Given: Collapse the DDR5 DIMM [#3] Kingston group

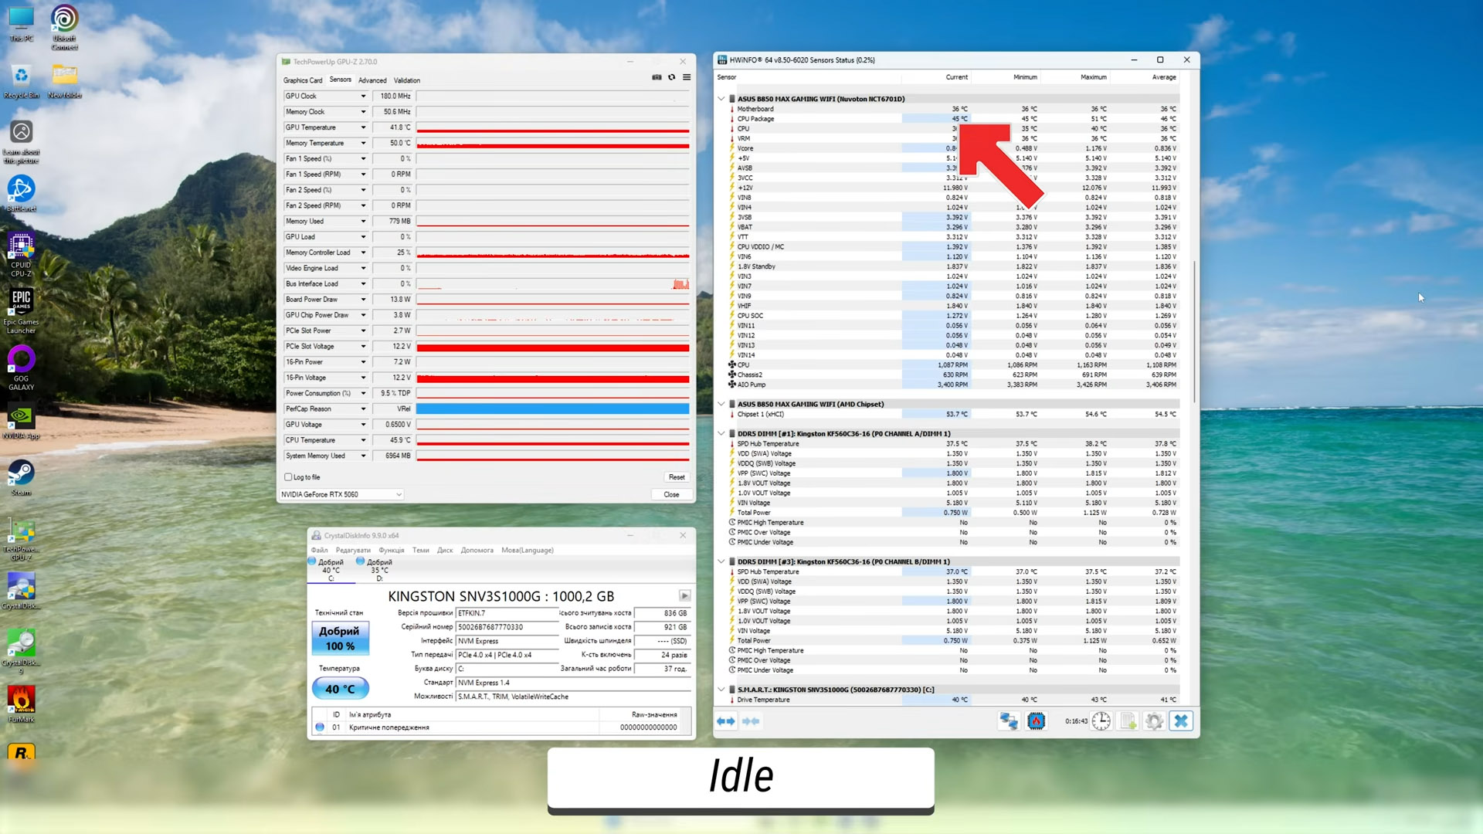Looking at the screenshot, I should [721, 561].
